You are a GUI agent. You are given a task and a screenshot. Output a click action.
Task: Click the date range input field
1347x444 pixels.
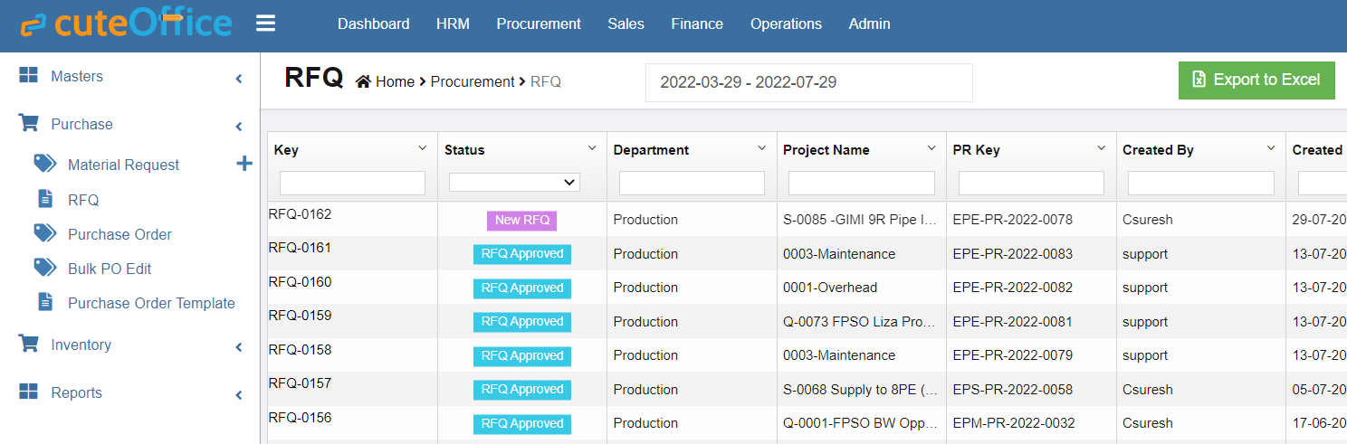(x=807, y=82)
